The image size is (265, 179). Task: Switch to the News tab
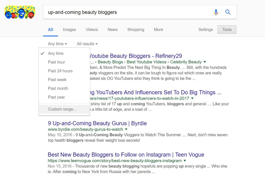(112, 30)
